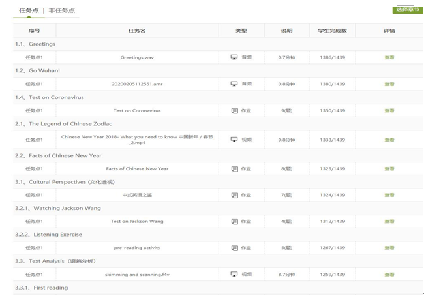Click the 学生完成数 column header
The image size is (424, 300).
pos(332,31)
